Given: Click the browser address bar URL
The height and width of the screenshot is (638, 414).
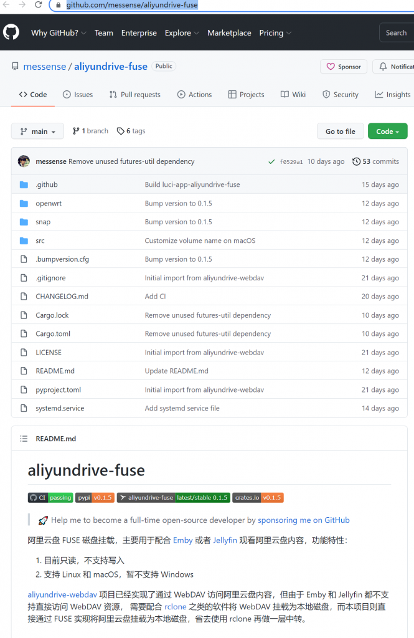Looking at the screenshot, I should pos(132,5).
